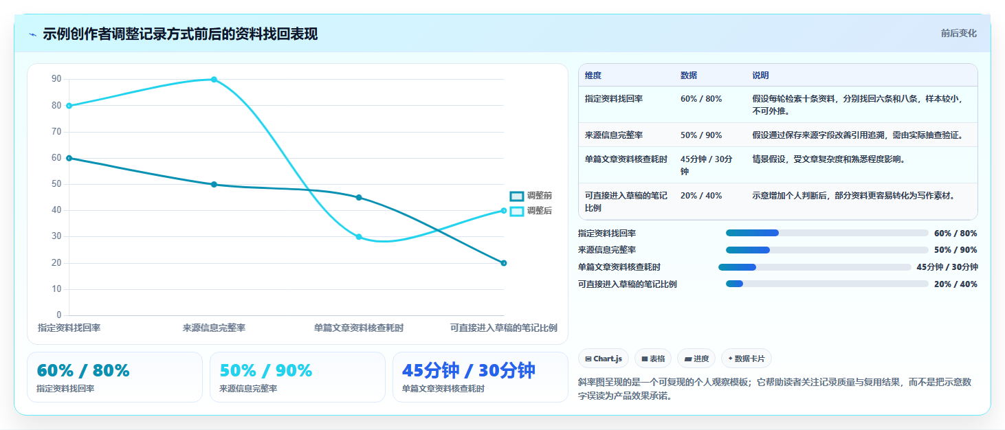
Task: Click y-axis tick label 90
Action: click(x=56, y=79)
